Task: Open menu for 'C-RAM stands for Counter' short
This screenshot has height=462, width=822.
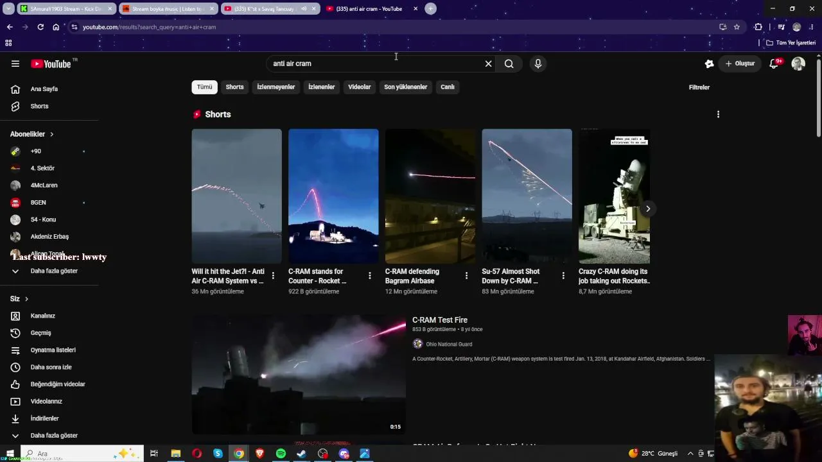Action: pos(370,276)
